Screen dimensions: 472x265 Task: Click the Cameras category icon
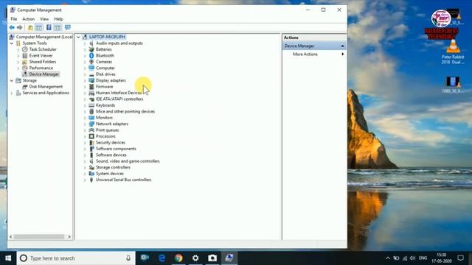(x=91, y=62)
